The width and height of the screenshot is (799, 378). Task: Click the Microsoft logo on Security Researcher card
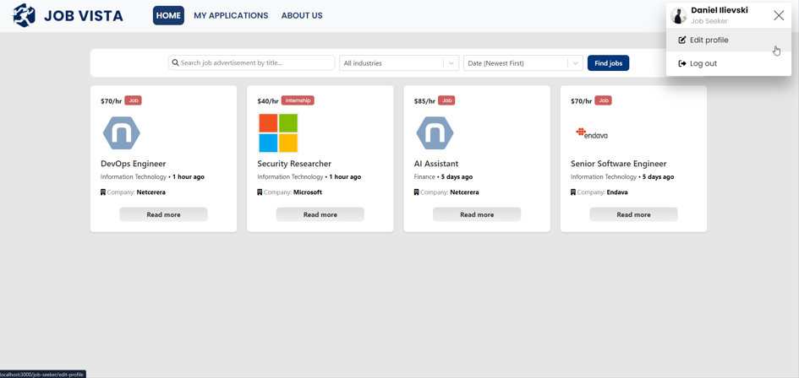pyautogui.click(x=278, y=133)
